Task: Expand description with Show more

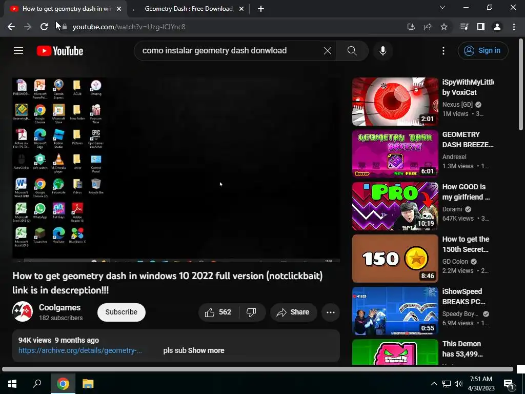Action: tap(206, 350)
